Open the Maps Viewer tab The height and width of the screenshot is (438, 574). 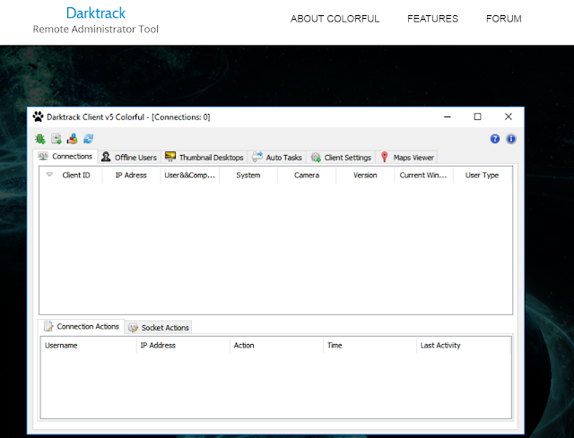[x=406, y=158]
